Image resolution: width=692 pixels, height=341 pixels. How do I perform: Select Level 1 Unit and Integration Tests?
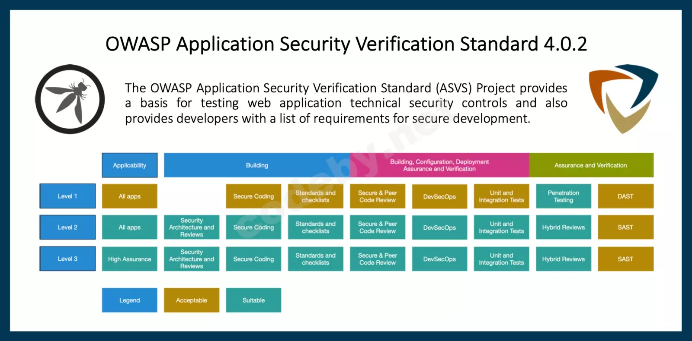coord(502,196)
